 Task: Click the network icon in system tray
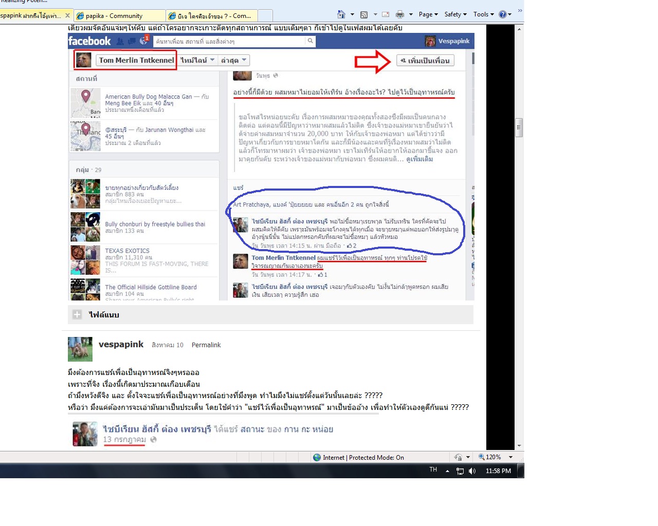(x=460, y=471)
